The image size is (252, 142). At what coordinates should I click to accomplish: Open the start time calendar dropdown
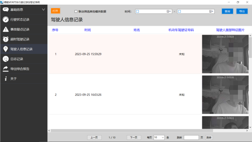(169, 11)
